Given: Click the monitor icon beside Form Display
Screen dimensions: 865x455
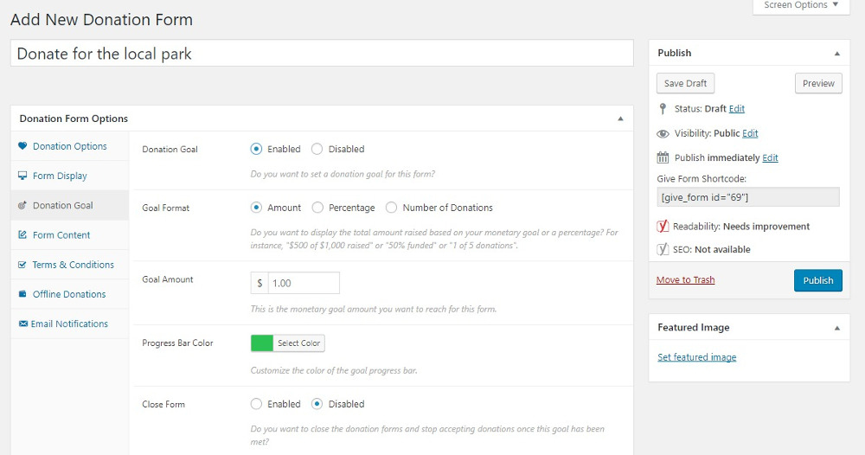Looking at the screenshot, I should coord(22,176).
